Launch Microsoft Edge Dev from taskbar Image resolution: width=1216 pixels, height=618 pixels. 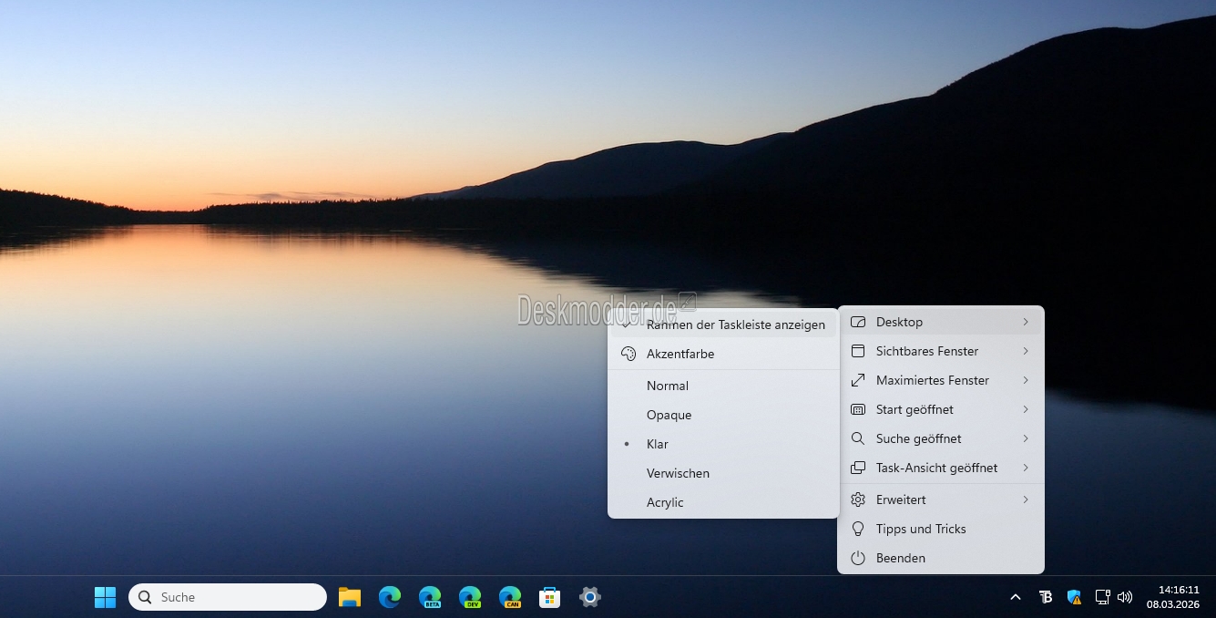click(x=470, y=597)
